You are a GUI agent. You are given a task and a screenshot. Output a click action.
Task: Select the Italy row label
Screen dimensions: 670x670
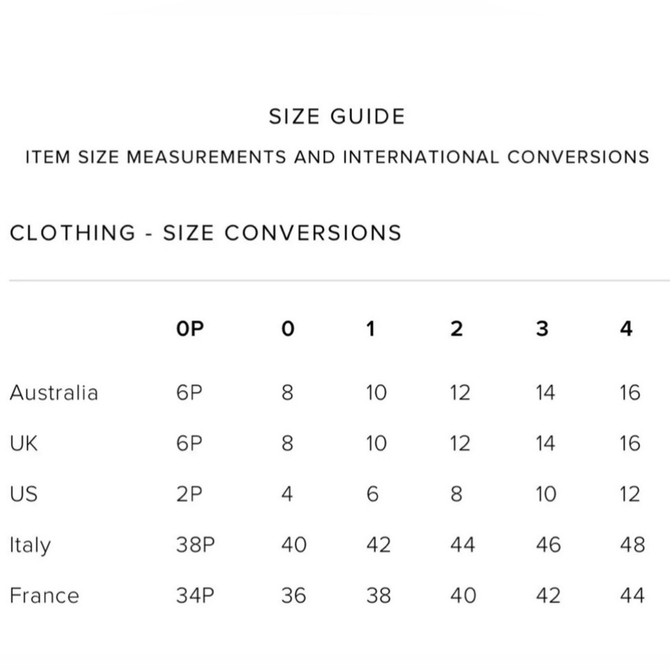[30, 545]
